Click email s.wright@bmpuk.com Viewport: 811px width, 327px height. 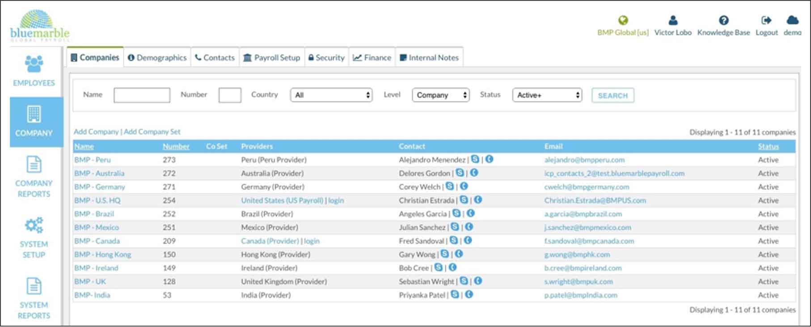pyautogui.click(x=579, y=282)
